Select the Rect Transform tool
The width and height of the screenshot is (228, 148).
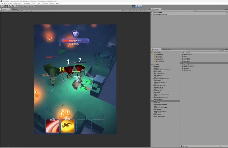tap(16, 6)
